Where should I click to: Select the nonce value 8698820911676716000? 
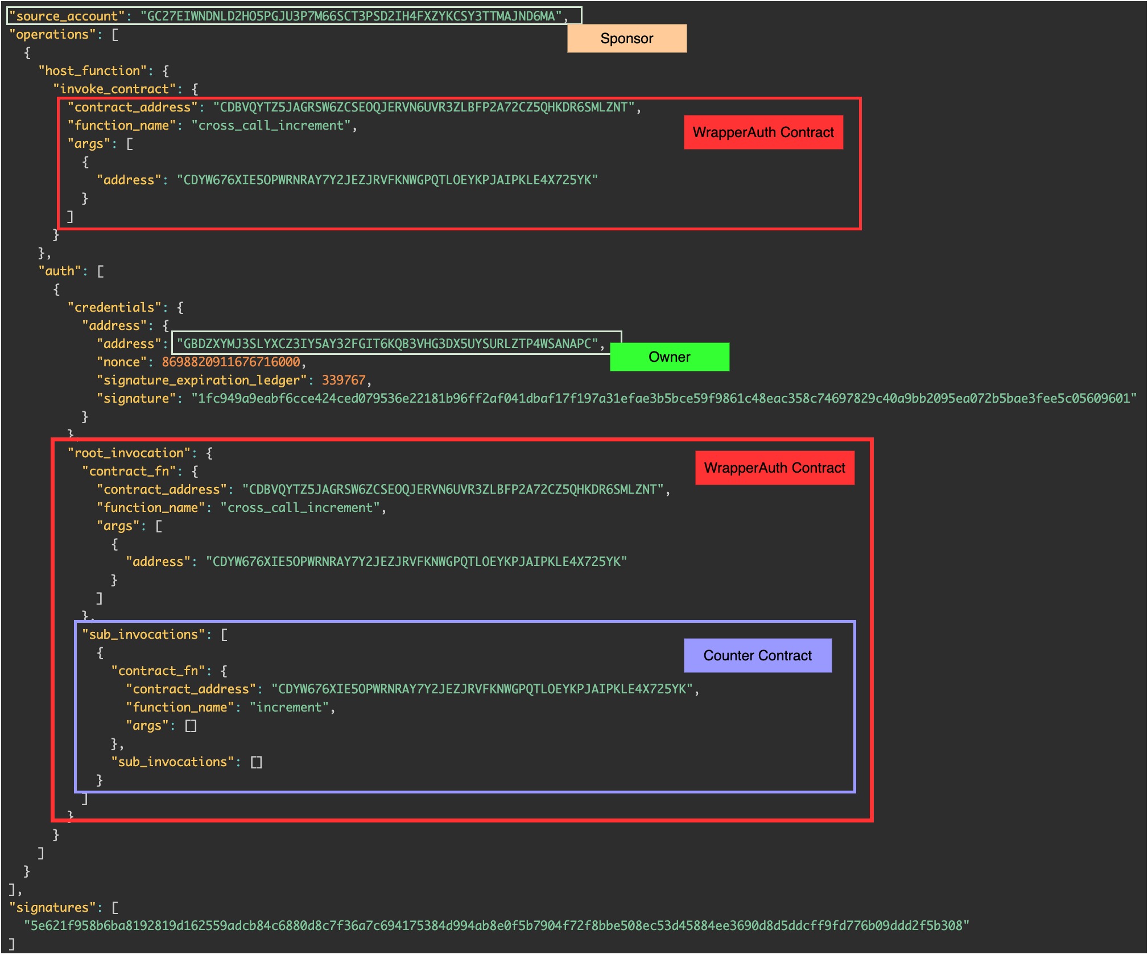[x=231, y=362]
